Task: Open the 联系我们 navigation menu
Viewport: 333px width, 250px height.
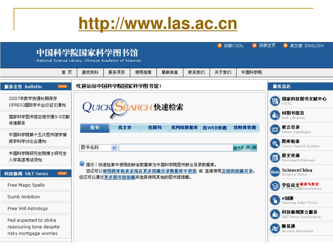Action: [x=196, y=72]
